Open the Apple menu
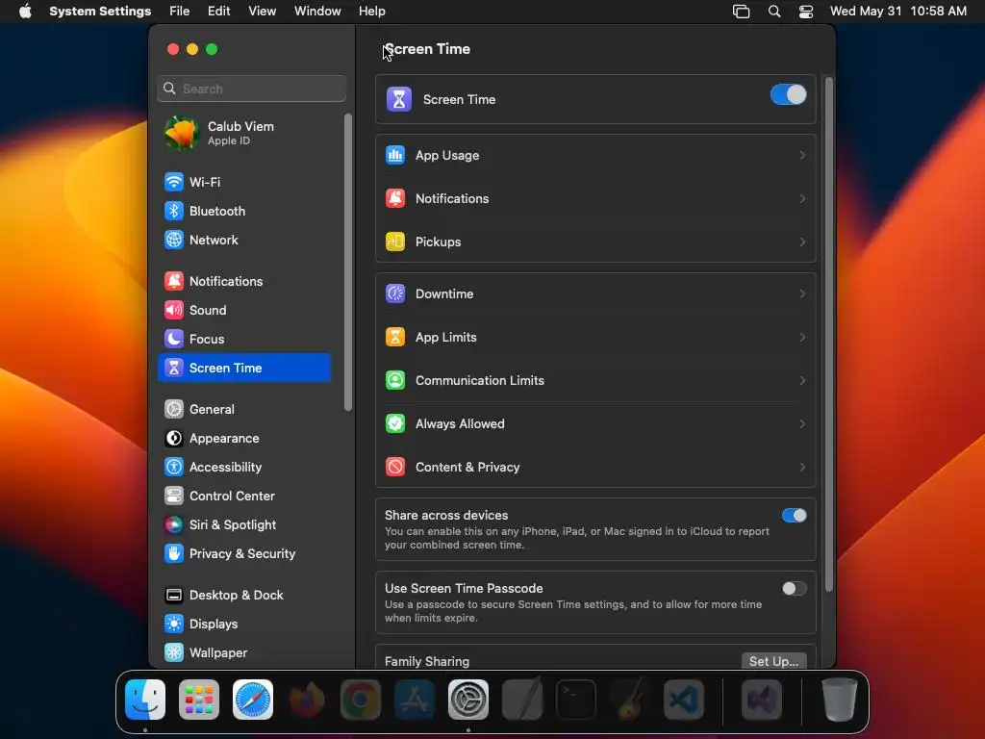This screenshot has width=985, height=739. point(25,12)
